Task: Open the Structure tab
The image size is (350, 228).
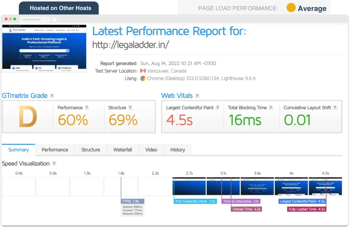Action: [x=91, y=150]
